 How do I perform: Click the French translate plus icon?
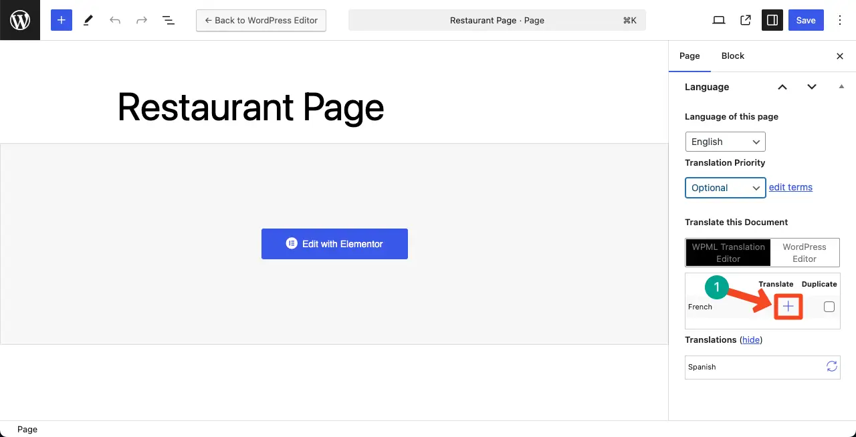click(788, 307)
